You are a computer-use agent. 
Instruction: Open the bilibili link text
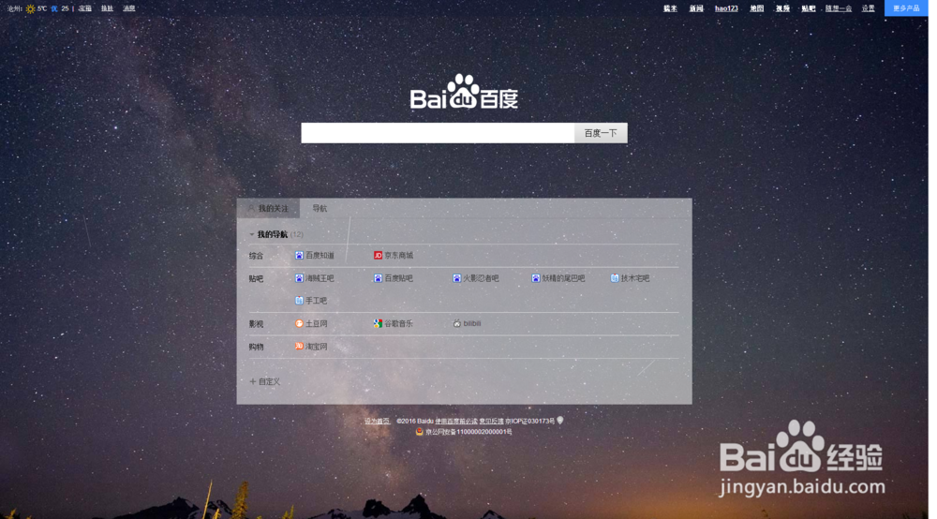[472, 323]
